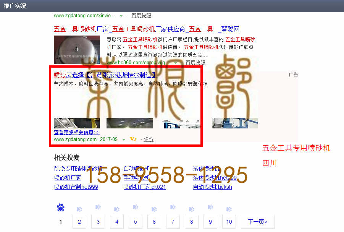
Task: Search related term 手动喷砂机
Action: coord(136,178)
